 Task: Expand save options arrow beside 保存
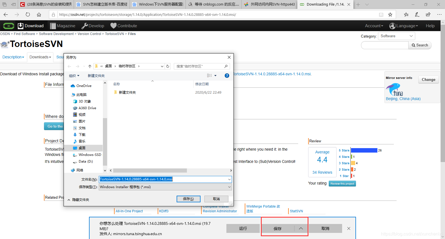(301, 228)
